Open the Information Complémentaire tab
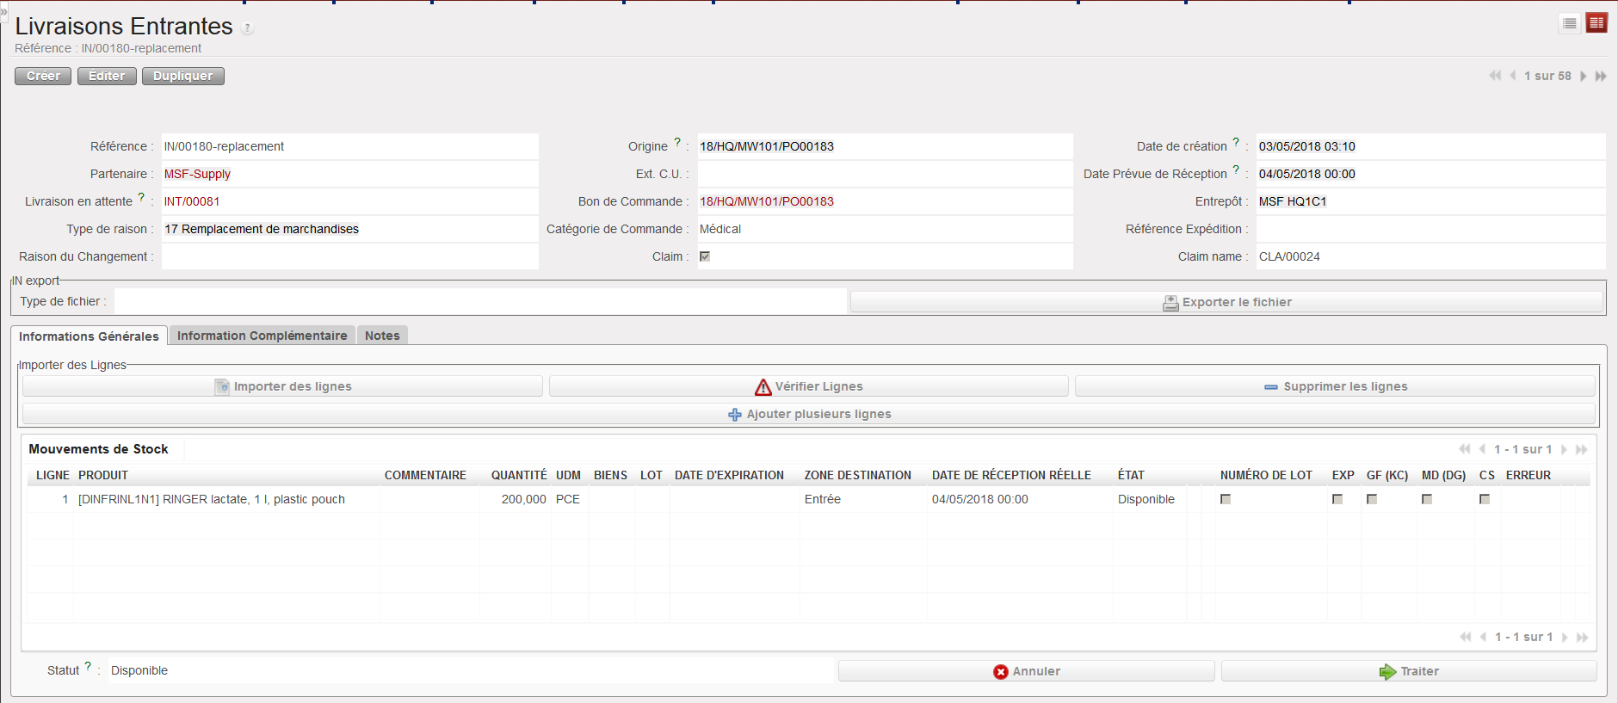The height and width of the screenshot is (703, 1618). pos(262,336)
